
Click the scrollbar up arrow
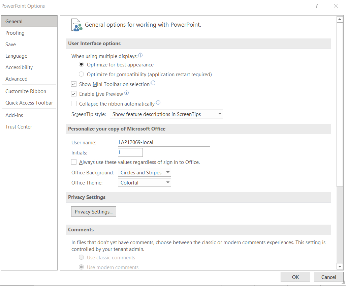340,20
